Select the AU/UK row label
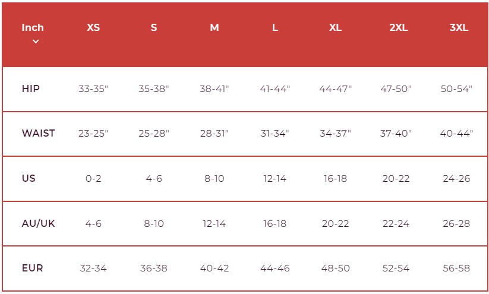The height and width of the screenshot is (294, 489). (38, 223)
